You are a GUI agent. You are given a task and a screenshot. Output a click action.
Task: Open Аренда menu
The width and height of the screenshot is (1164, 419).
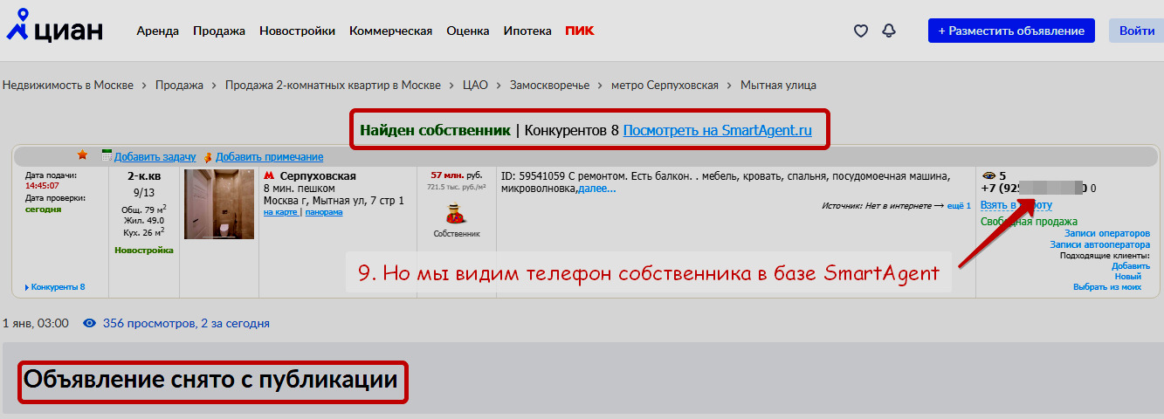[157, 31]
